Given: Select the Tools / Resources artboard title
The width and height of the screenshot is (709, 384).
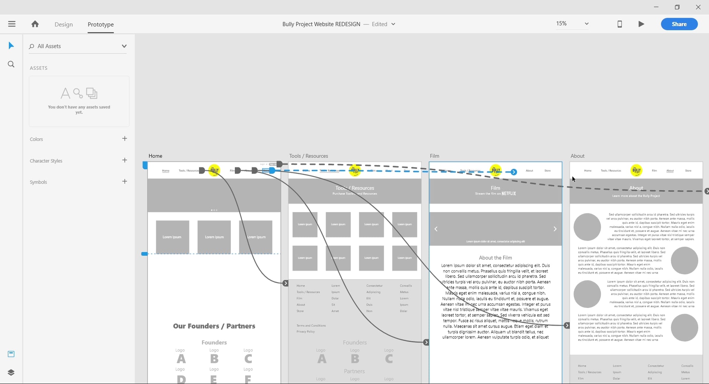Looking at the screenshot, I should click(x=309, y=156).
